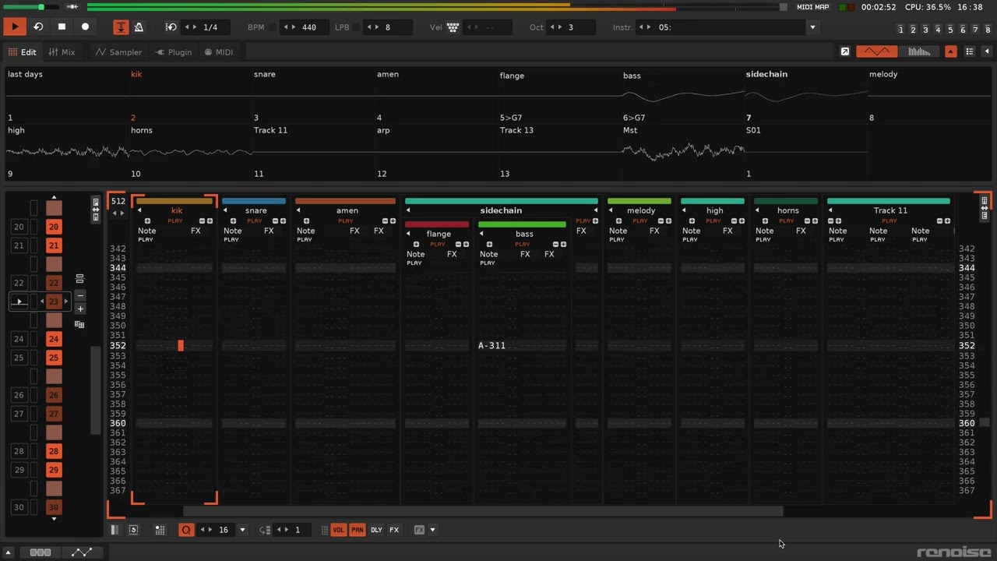
Task: Toggle the FX column button
Action: [x=394, y=530]
